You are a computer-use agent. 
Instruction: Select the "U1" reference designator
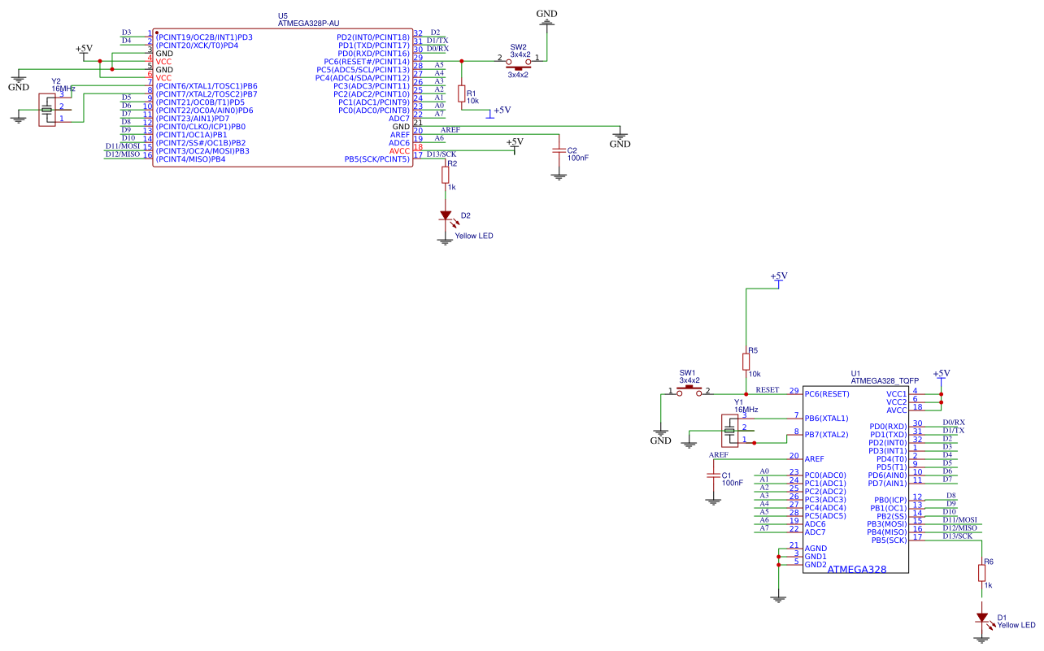[855, 373]
